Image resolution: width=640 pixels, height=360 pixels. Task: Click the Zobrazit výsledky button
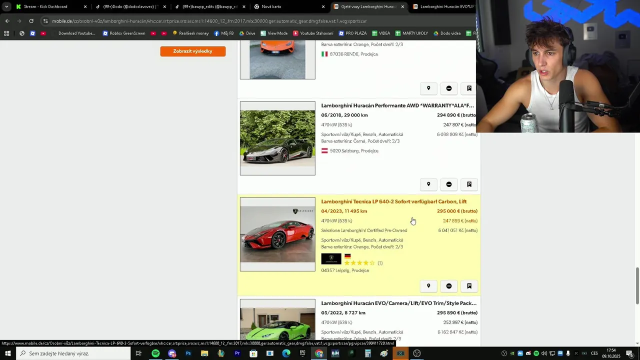click(x=193, y=51)
